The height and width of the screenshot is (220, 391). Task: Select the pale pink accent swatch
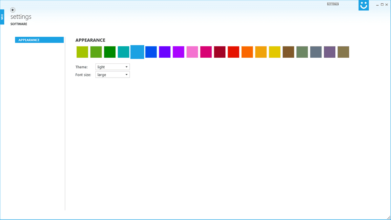pos(192,52)
